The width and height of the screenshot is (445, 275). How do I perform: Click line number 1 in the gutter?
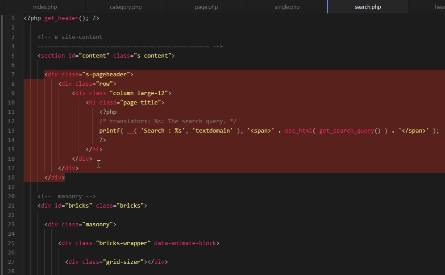[x=13, y=18]
